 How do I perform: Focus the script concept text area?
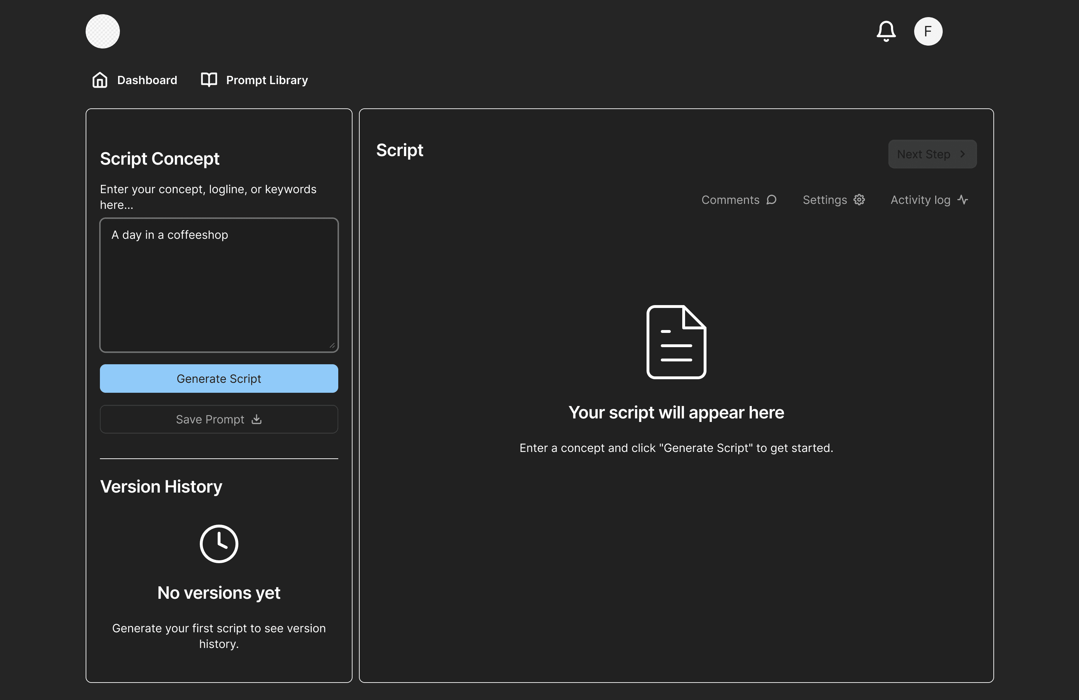[219, 285]
